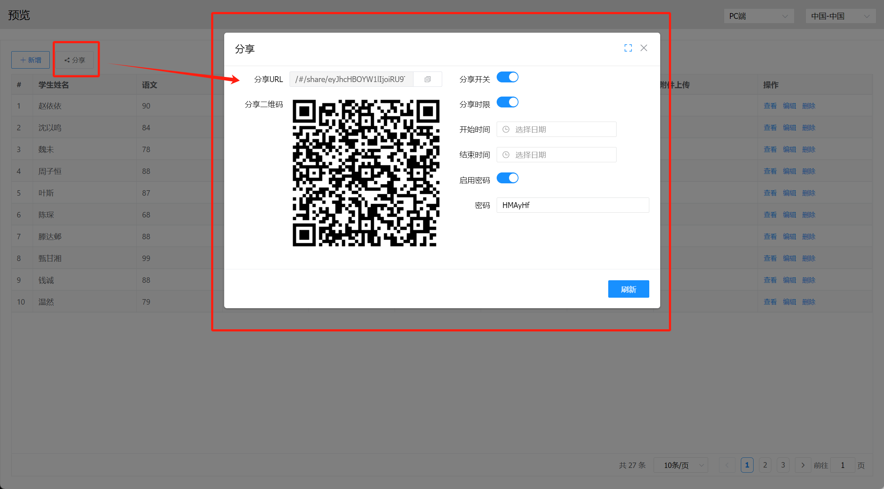Click the fullscreen icon in the share dialog
The width and height of the screenshot is (884, 489).
click(x=628, y=48)
